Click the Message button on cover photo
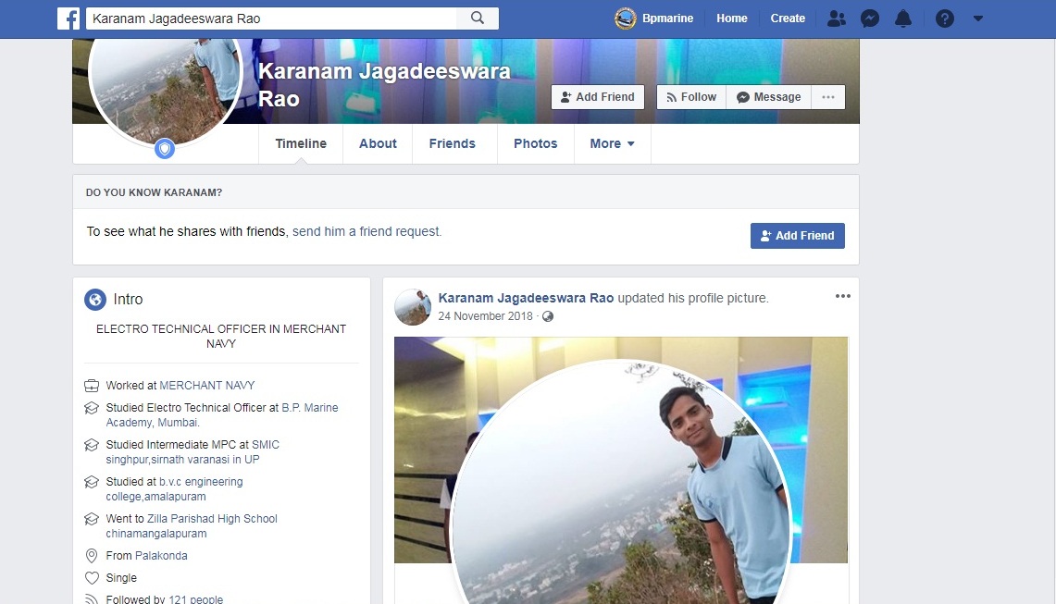The height and width of the screenshot is (604, 1056). [768, 97]
